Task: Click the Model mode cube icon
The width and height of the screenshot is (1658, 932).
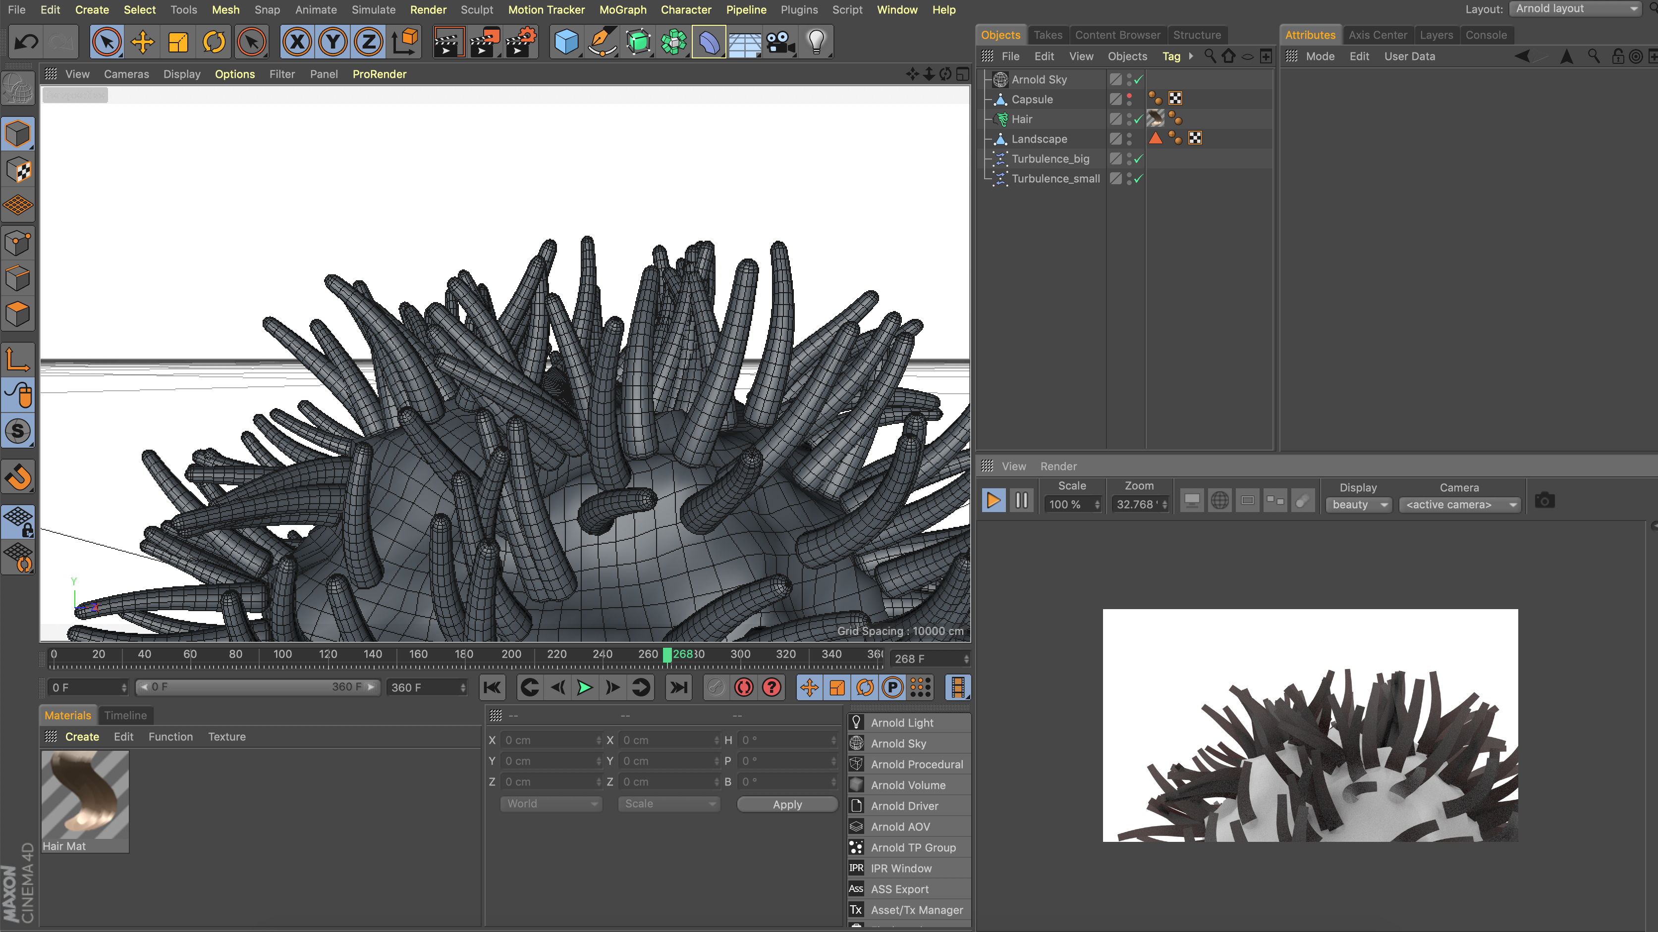Action: [x=18, y=134]
